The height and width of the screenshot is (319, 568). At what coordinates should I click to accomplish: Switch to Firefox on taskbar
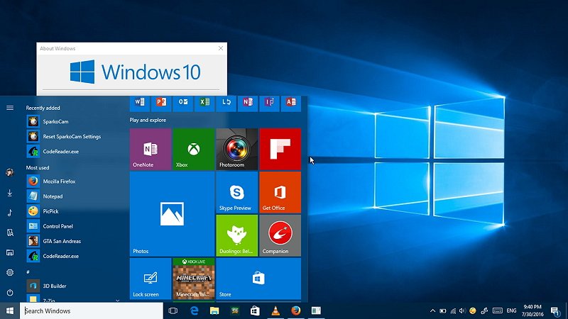click(296, 310)
